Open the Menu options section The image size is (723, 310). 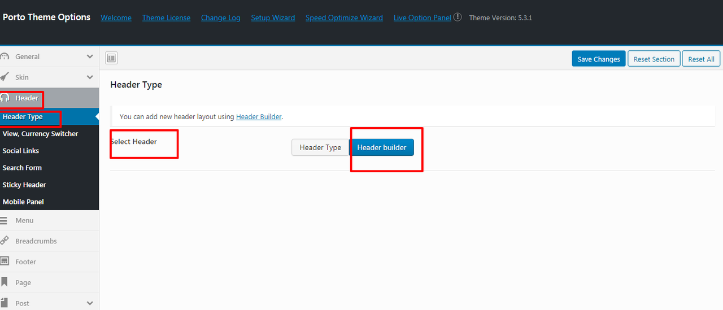(x=49, y=220)
